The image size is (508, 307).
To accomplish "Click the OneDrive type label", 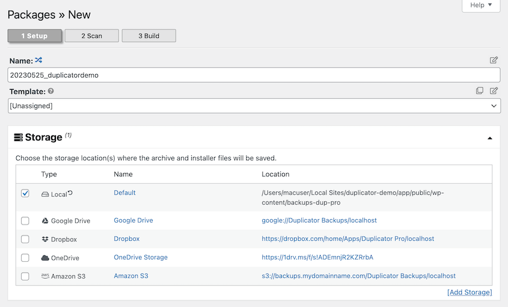I will coord(65,258).
